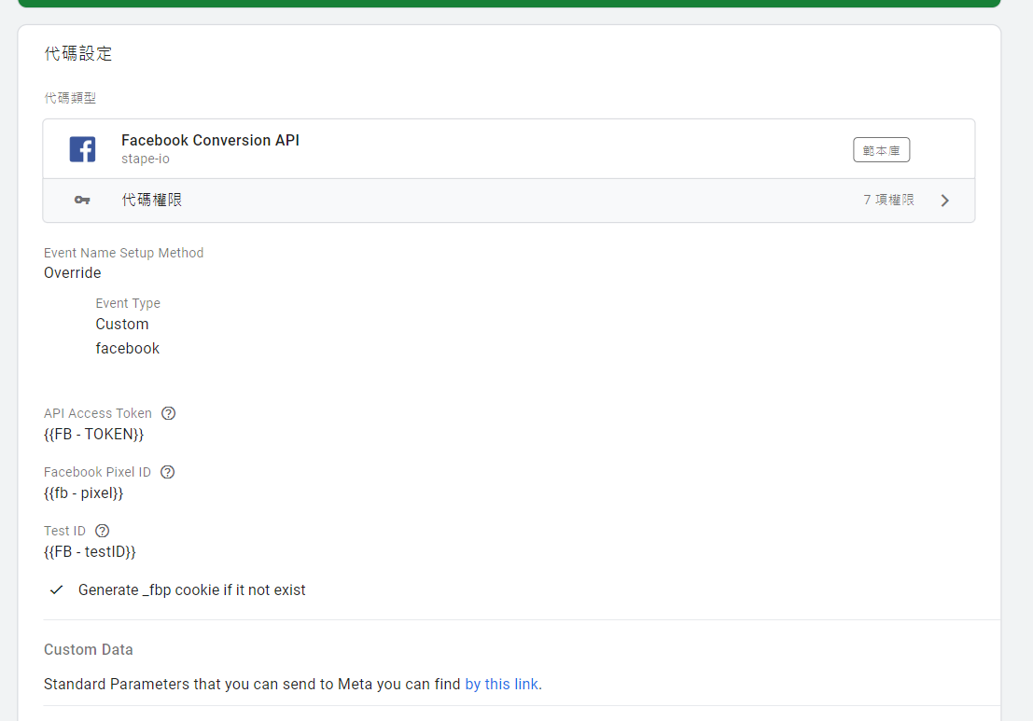Click the Generate _fbp cookie option text
Image resolution: width=1033 pixels, height=721 pixels.
pos(191,590)
